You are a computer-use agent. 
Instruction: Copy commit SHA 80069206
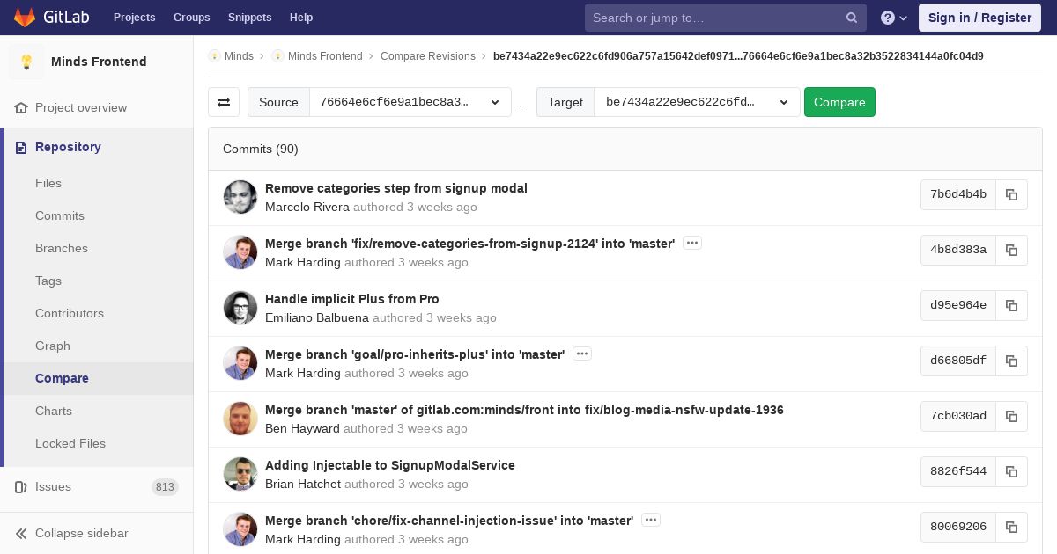[1011, 527]
